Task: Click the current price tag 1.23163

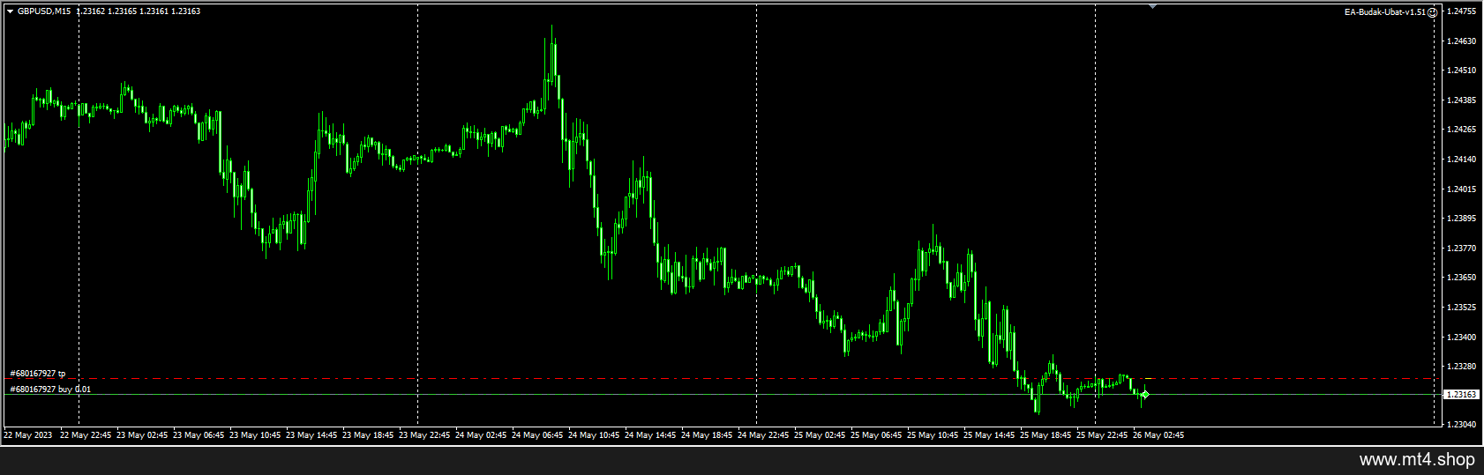Action: [1461, 395]
